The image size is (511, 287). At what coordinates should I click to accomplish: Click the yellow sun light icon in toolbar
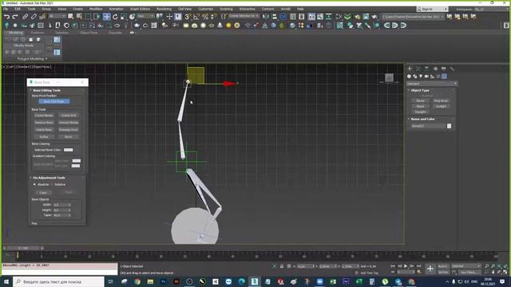click(x=228, y=25)
